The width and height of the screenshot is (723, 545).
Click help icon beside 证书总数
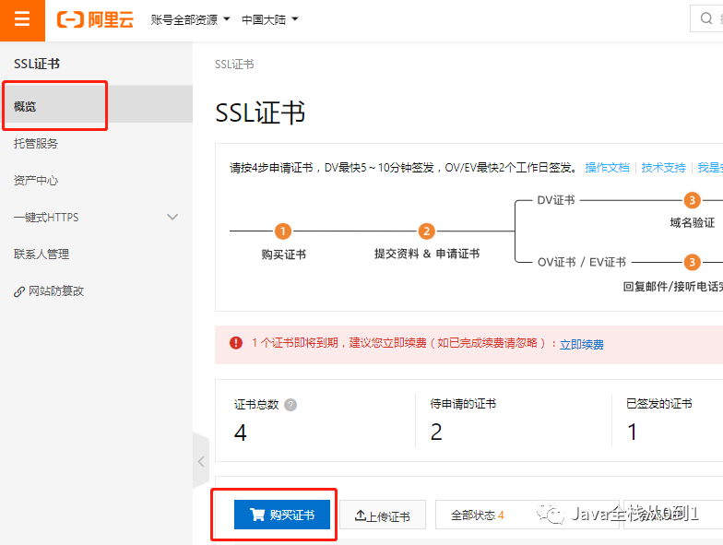click(290, 405)
